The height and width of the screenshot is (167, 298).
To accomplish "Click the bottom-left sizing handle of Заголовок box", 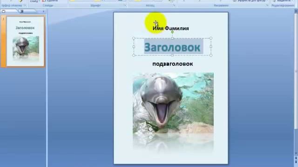I will click(x=134, y=55).
